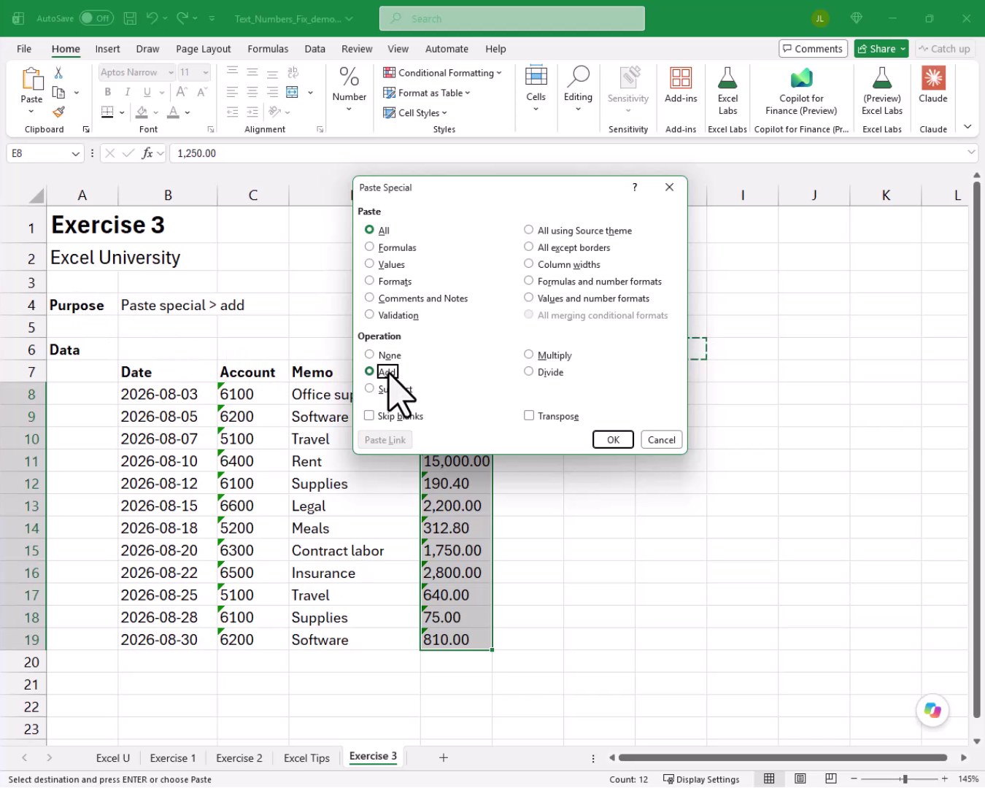Click the Undo arrow

tap(152, 18)
